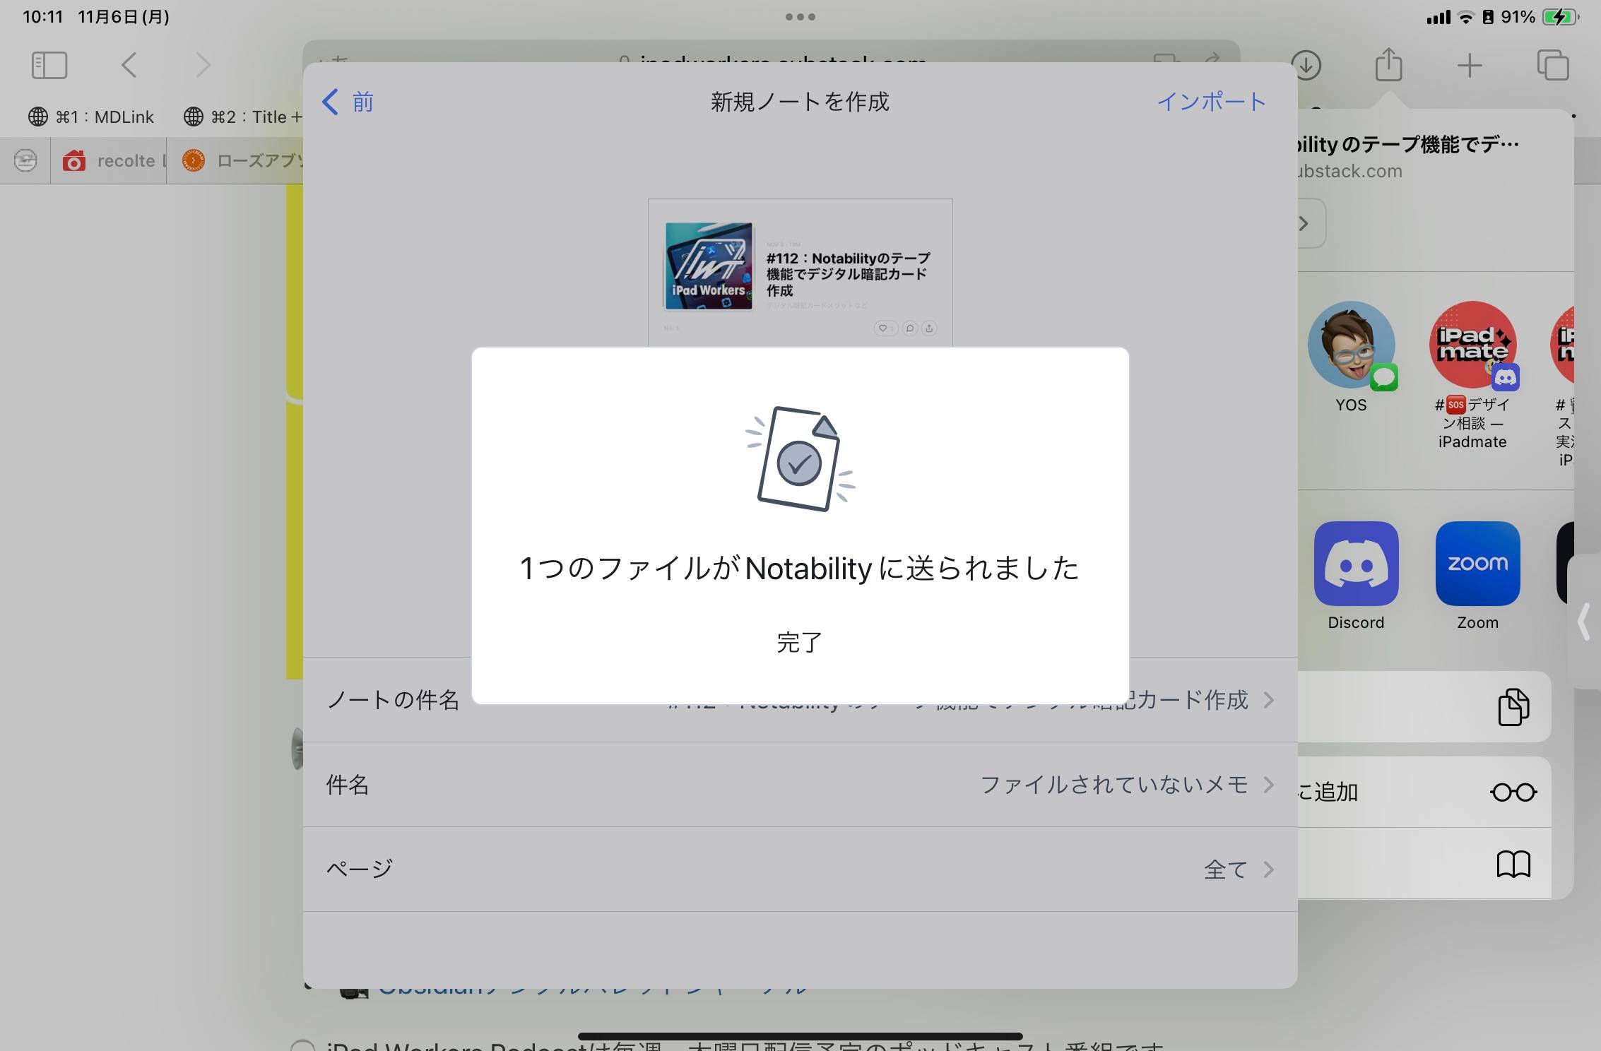The image size is (1601, 1051).
Task: Add to Reading List glasses icon
Action: pyautogui.click(x=1513, y=792)
